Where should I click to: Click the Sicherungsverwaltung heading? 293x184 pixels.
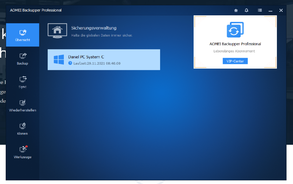click(94, 28)
